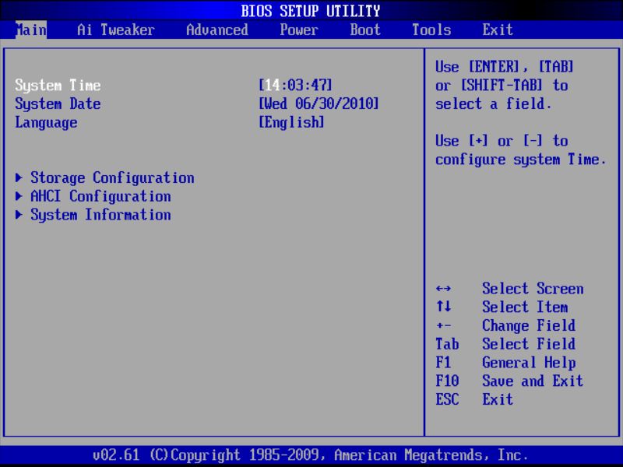Image resolution: width=623 pixels, height=467 pixels.
Task: Click the plus-minus key hint
Action: [443, 325]
